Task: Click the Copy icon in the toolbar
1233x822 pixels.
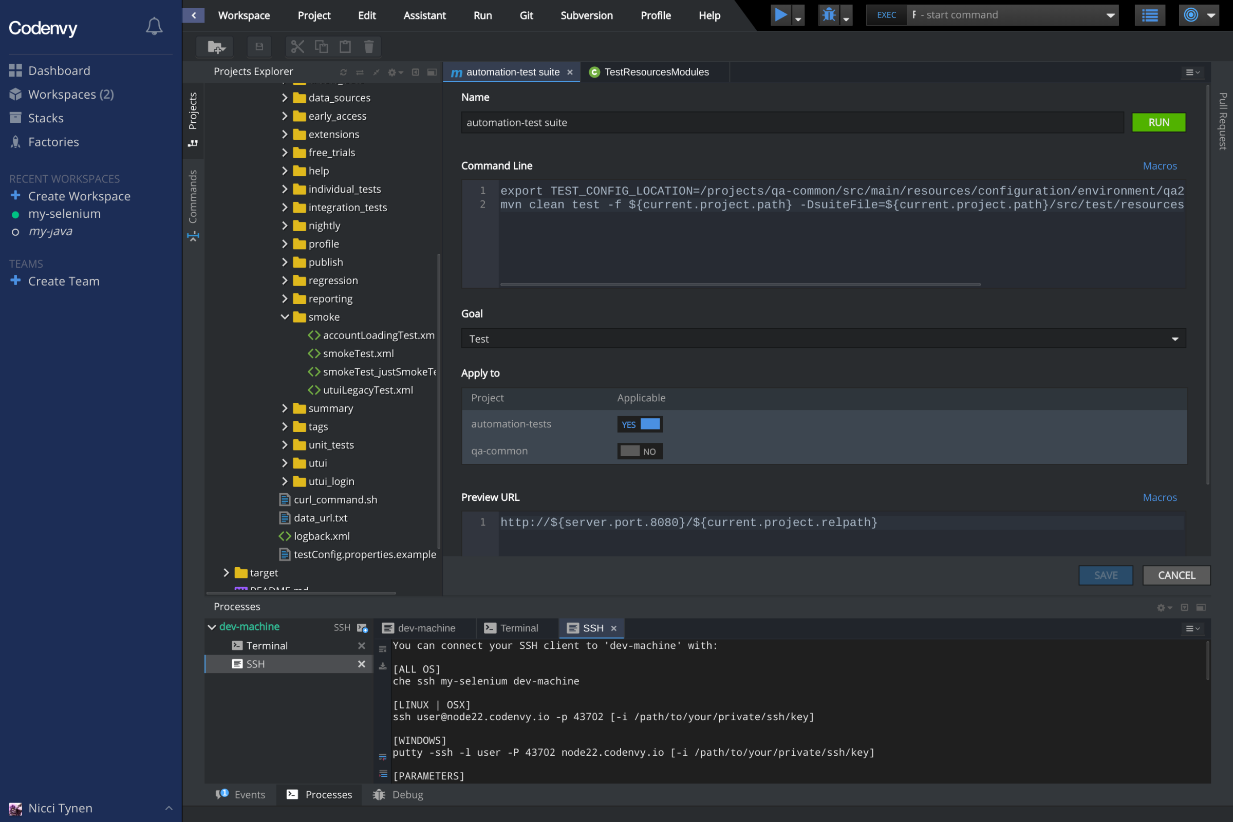Action: tap(322, 47)
